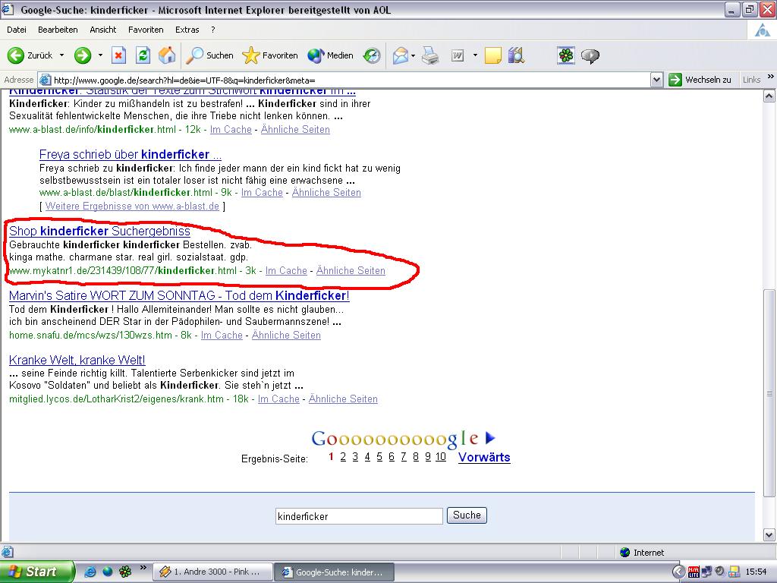Open the Extras menu

(187, 30)
